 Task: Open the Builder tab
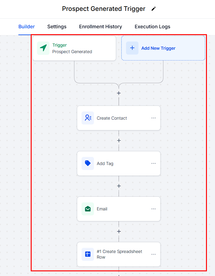[x=26, y=27]
